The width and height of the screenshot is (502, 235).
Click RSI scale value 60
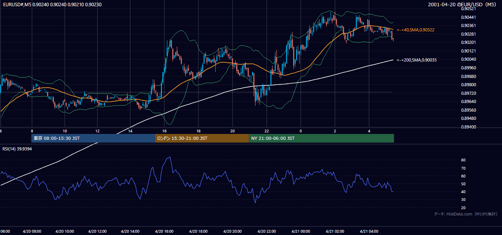tap(463, 176)
